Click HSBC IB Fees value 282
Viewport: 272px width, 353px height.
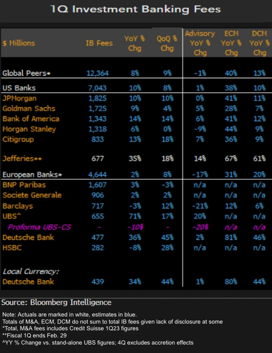[x=98, y=248]
